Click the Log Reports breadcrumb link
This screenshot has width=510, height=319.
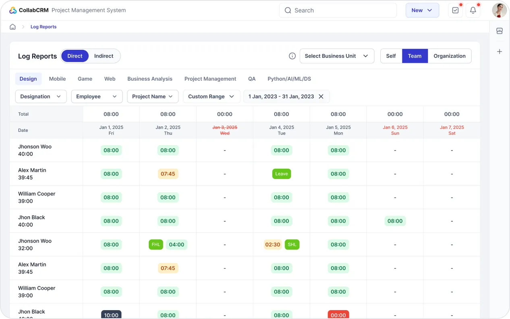click(44, 27)
